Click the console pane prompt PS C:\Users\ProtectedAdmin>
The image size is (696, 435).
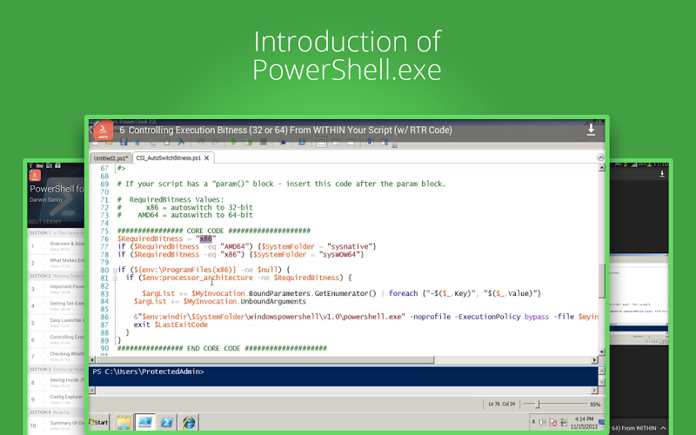coord(148,372)
